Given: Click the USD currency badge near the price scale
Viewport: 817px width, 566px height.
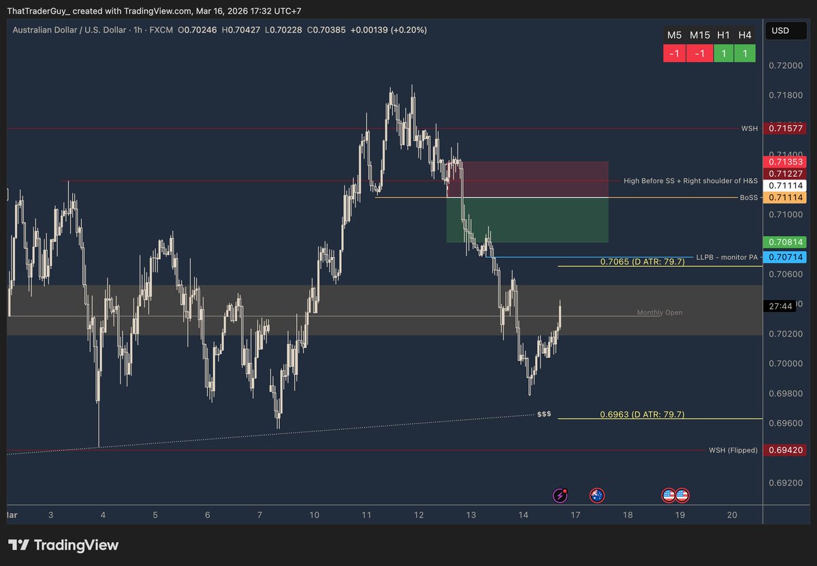Looking at the screenshot, I should coord(786,30).
